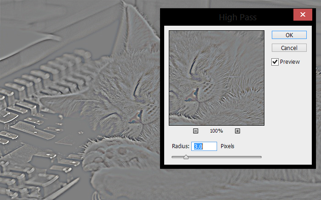Close the High Pass dialog window

coord(303,15)
